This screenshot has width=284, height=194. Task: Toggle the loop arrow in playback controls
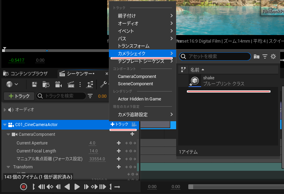pyautogui.click(x=117, y=187)
